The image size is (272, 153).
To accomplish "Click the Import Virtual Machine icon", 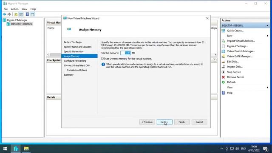I will 224,41.
